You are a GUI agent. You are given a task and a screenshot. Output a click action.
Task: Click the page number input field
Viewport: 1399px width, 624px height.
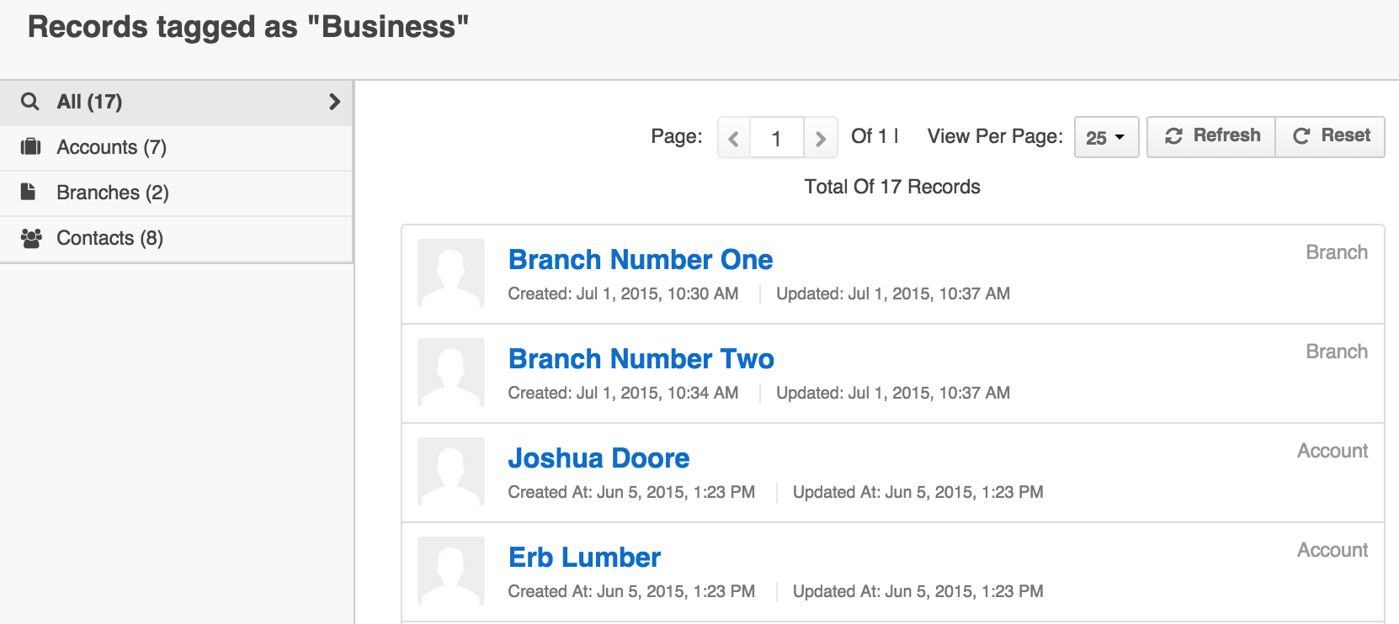point(777,138)
